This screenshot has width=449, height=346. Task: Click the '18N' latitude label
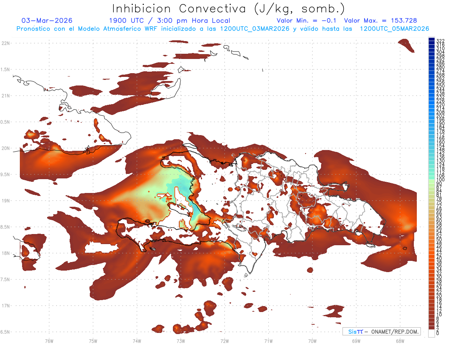(6, 253)
